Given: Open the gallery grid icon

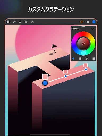Looking at the screenshot, I should [x=8, y=22].
